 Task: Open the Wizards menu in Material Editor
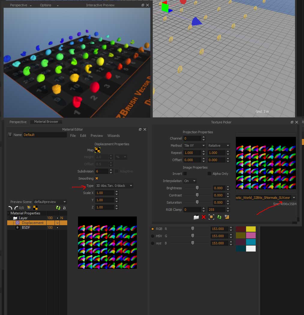click(113, 136)
